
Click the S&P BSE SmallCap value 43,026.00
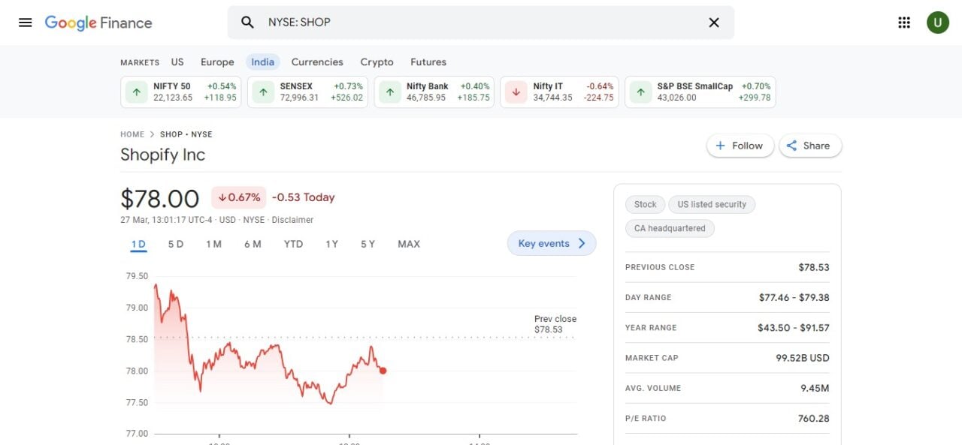(676, 98)
